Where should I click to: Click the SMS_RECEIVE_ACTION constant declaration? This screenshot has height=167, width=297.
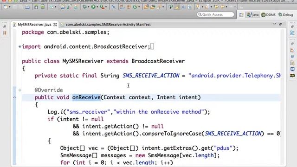tap(151, 76)
